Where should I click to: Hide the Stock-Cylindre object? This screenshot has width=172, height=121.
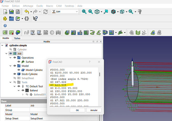coord(15,74)
